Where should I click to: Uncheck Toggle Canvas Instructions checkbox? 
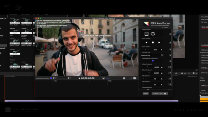click(x=153, y=61)
